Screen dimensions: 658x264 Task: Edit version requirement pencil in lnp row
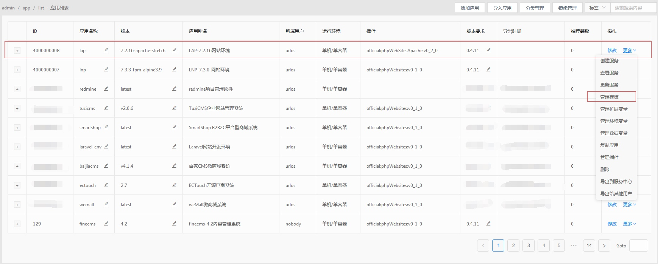[488, 69]
